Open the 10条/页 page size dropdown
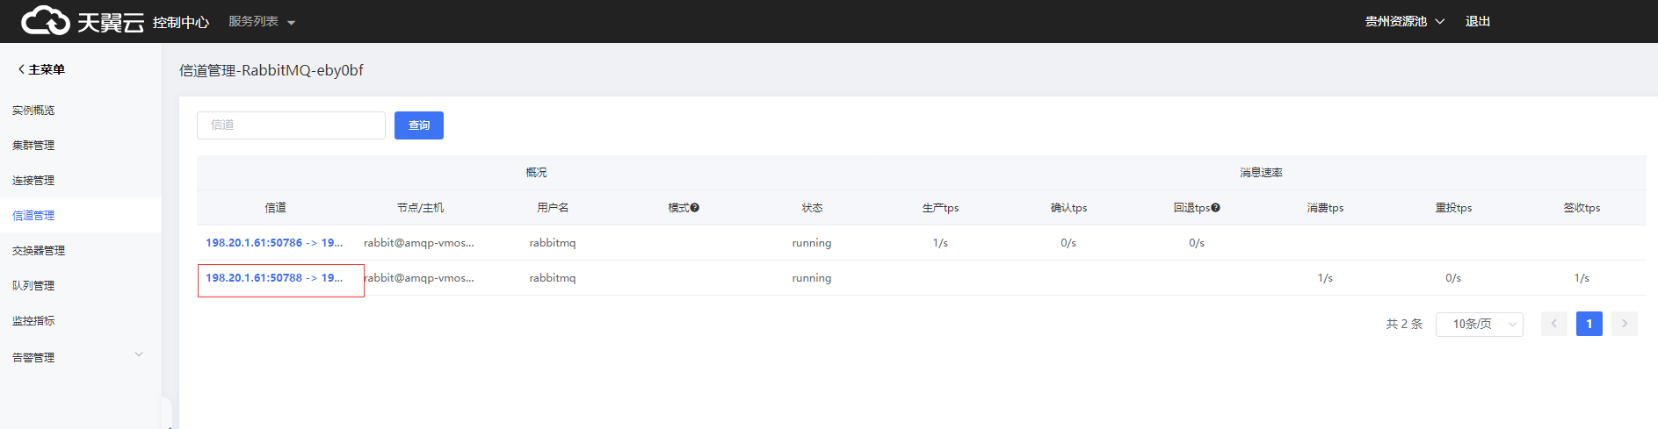This screenshot has height=429, width=1658. (x=1479, y=324)
